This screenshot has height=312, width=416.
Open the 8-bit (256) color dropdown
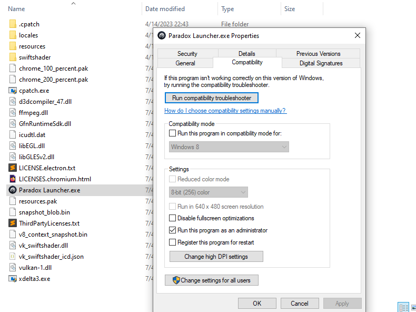click(x=209, y=192)
